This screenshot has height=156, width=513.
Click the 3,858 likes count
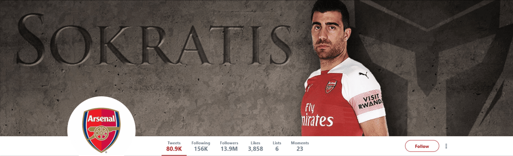tap(255, 149)
